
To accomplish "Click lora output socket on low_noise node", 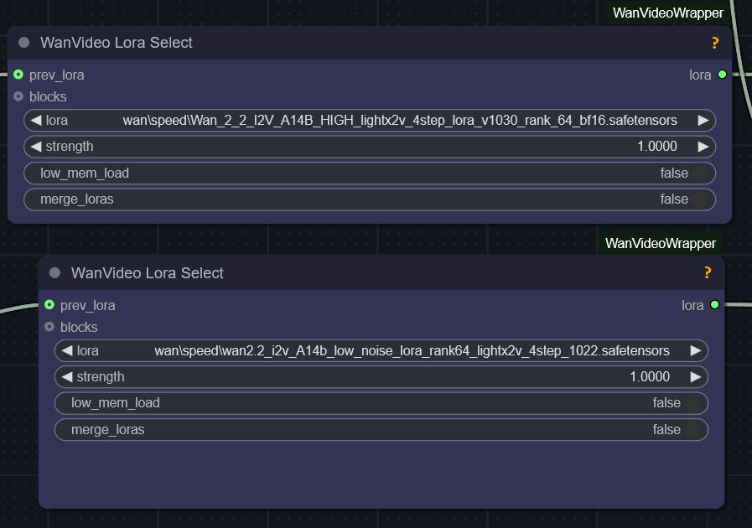I will tap(714, 305).
